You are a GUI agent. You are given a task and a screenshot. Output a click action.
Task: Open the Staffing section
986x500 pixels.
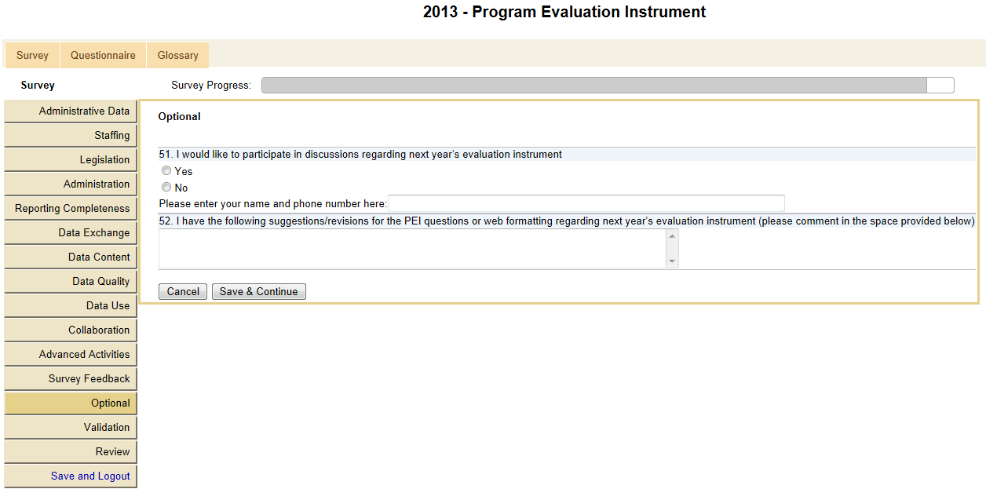[x=71, y=136]
